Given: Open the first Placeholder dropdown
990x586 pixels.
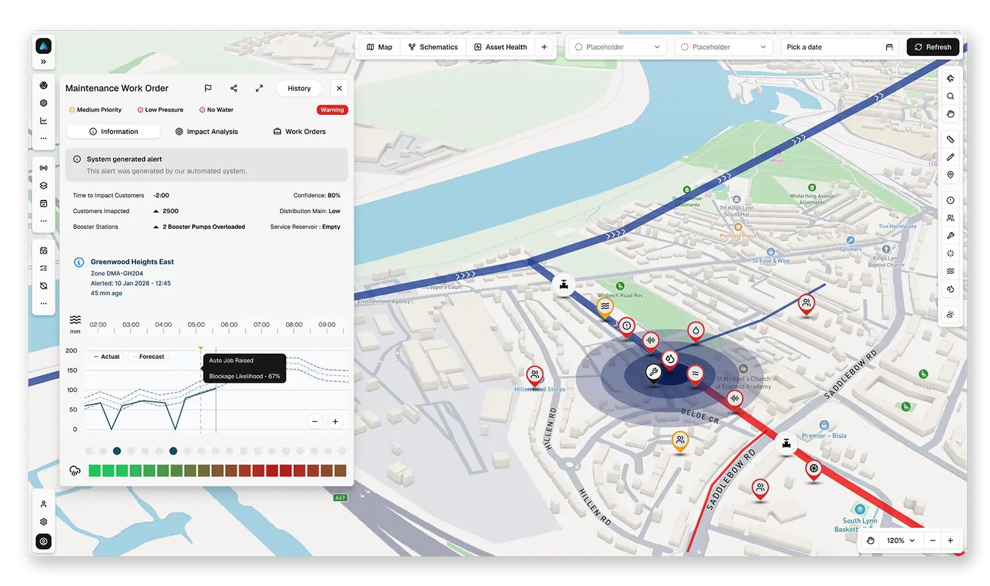Looking at the screenshot, I should point(617,48).
